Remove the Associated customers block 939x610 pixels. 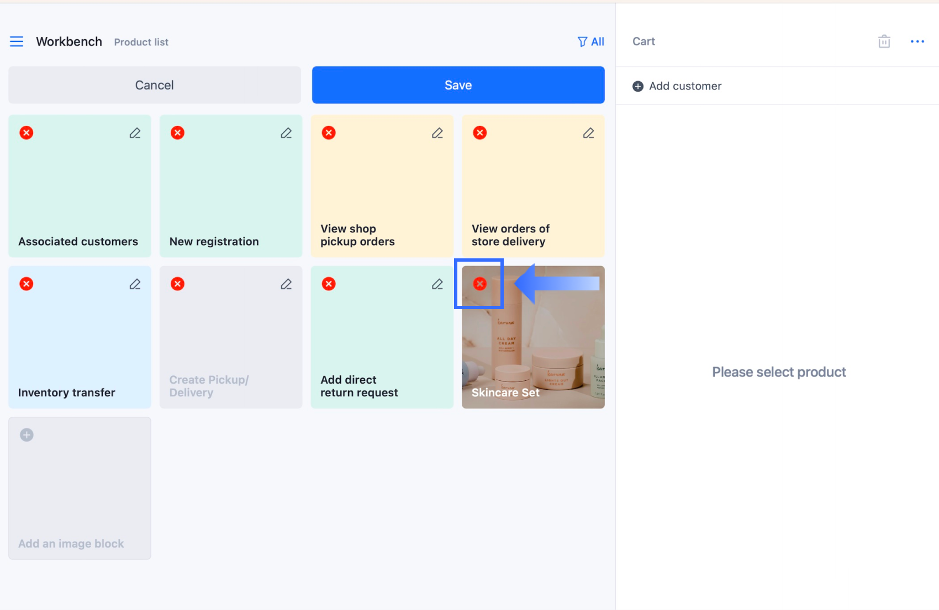coord(27,132)
